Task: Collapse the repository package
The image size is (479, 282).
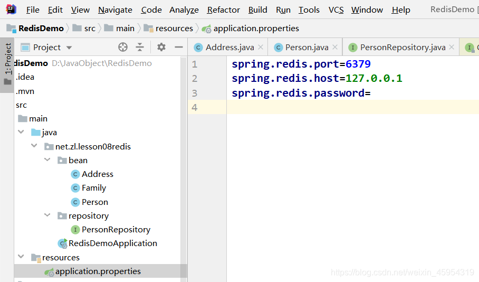Action: coord(47,215)
